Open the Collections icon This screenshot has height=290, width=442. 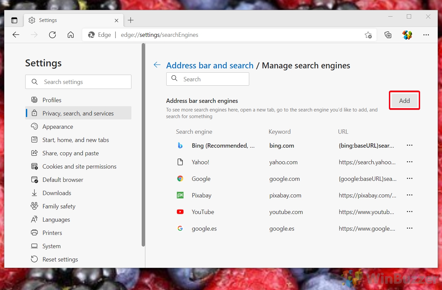coord(388,35)
